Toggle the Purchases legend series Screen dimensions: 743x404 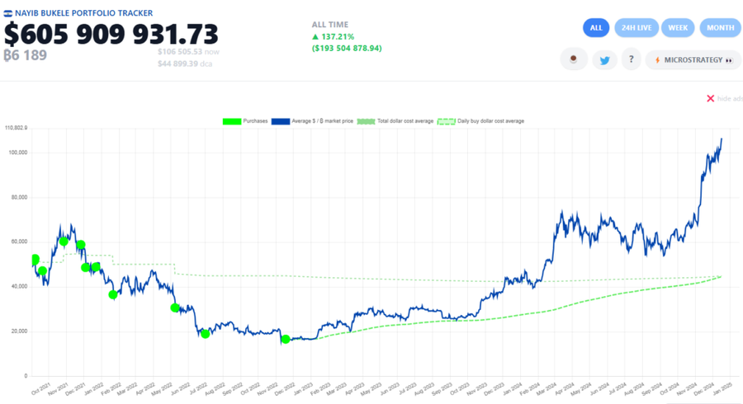[x=245, y=121]
